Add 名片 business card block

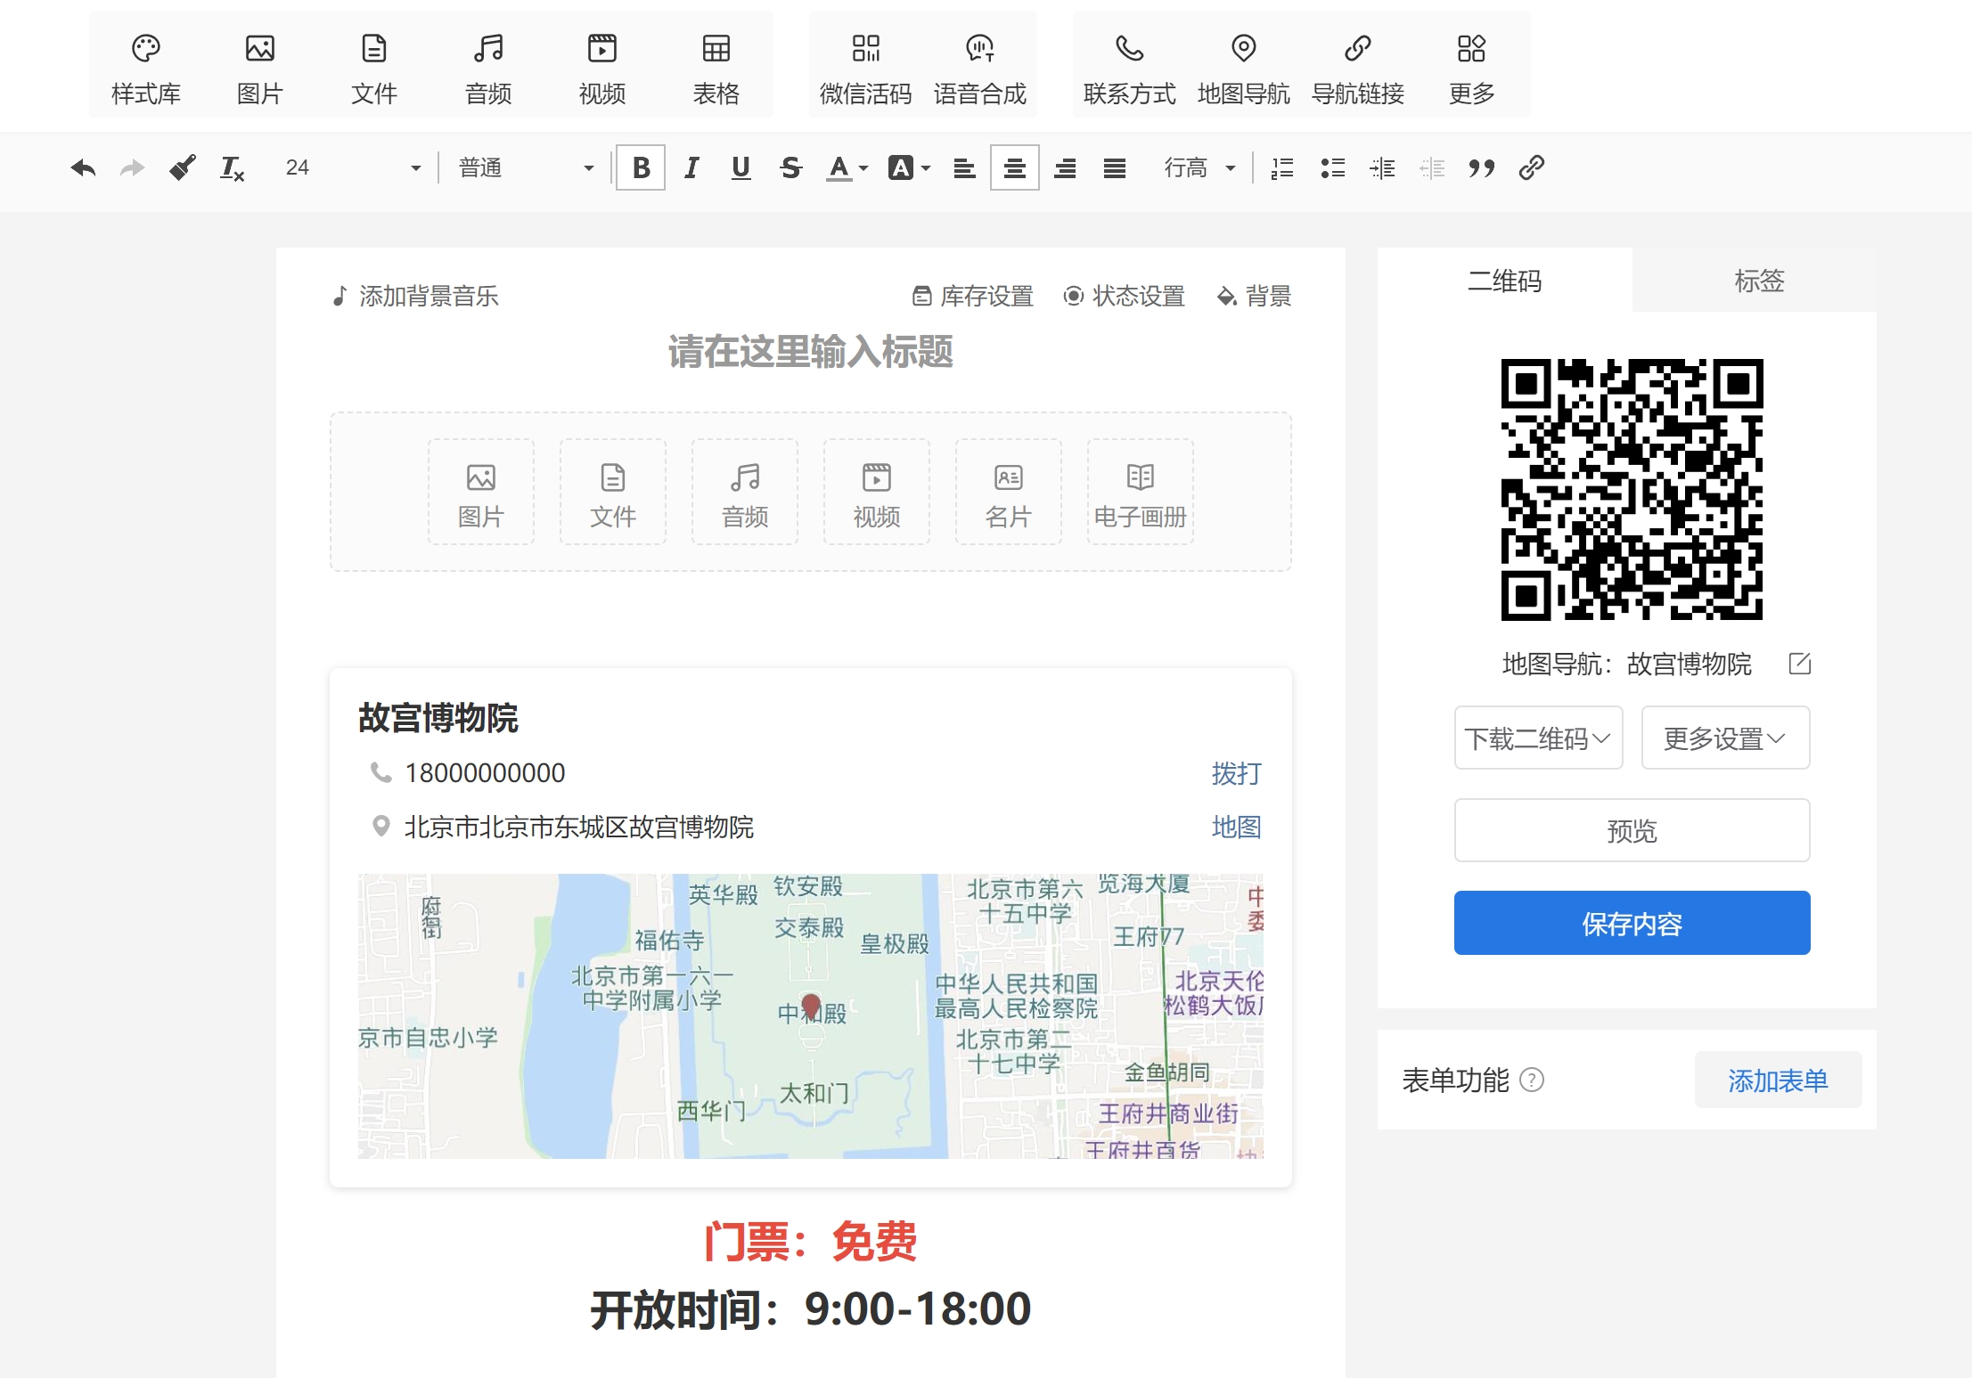tap(1009, 492)
